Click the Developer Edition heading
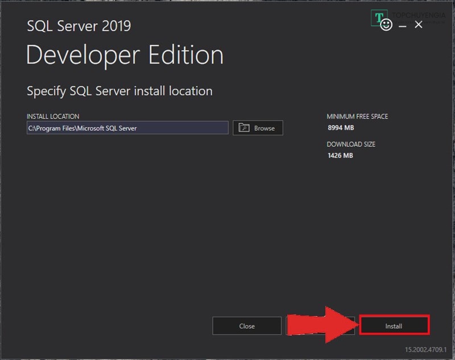 [125, 55]
